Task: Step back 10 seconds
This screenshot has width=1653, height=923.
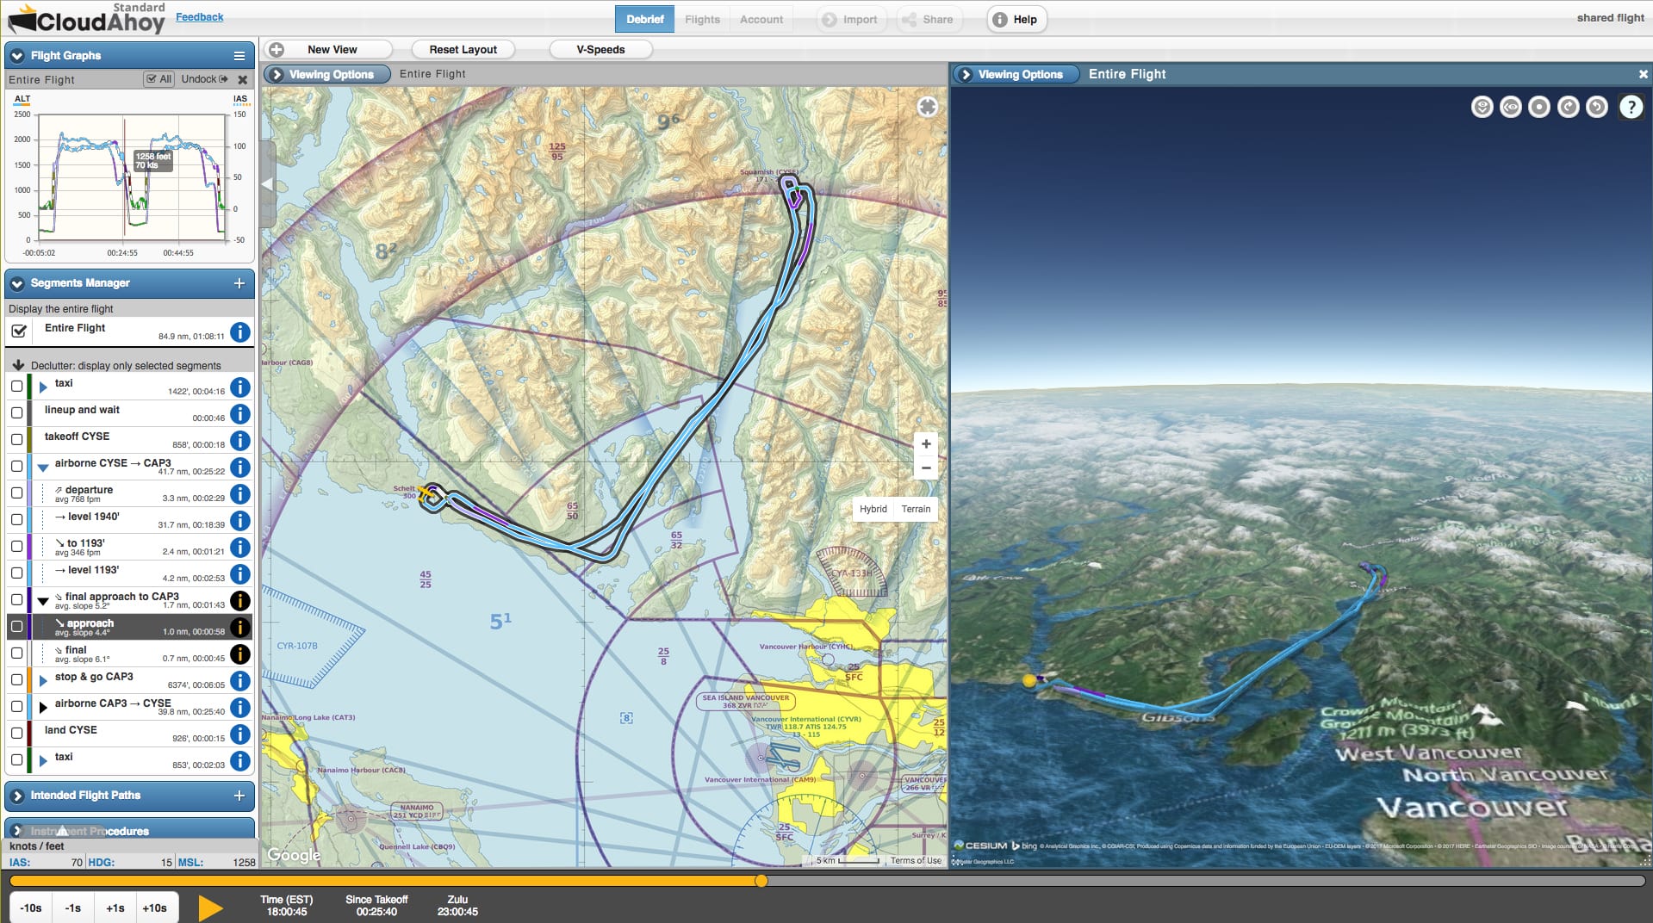Action: pyautogui.click(x=31, y=908)
